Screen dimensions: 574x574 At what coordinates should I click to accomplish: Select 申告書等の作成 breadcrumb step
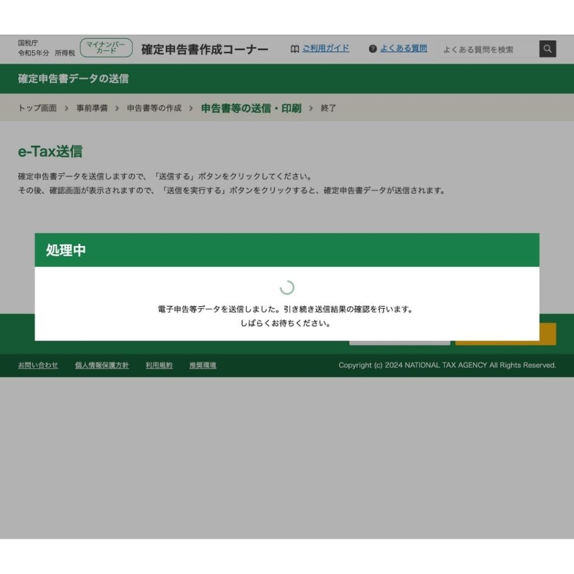pyautogui.click(x=154, y=108)
